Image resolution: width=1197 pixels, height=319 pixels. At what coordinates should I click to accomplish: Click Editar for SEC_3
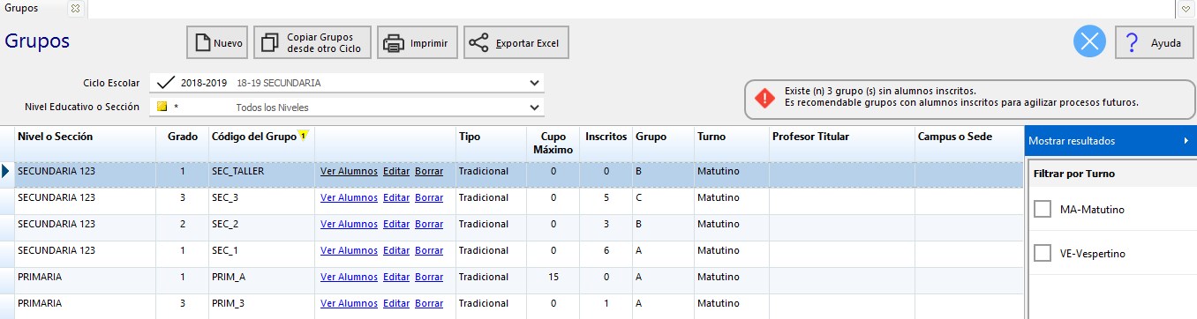pos(396,198)
